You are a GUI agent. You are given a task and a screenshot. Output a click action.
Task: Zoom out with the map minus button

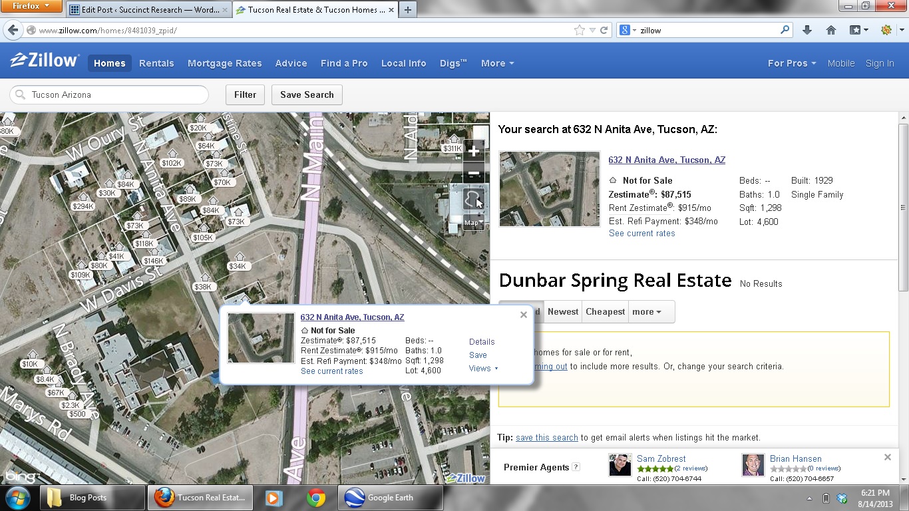(474, 174)
